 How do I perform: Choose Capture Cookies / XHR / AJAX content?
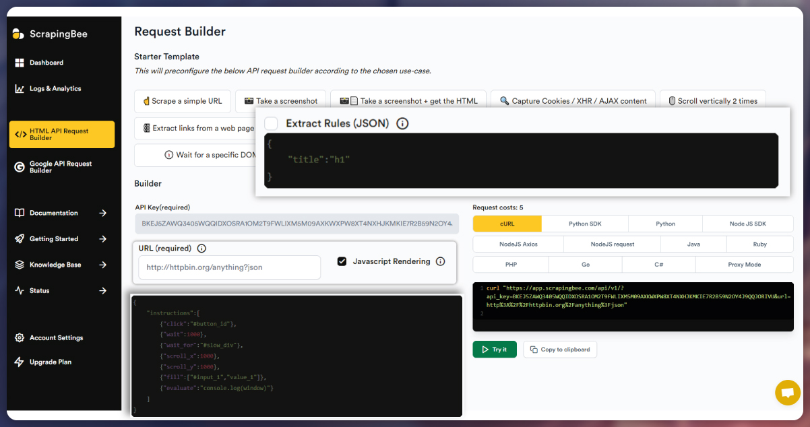point(573,101)
